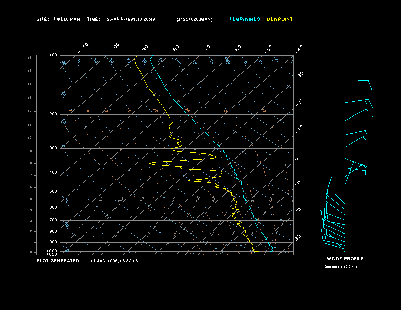401x310 pixels.
Task: Click the (J4251026.MAN) file name
Action: (x=194, y=19)
